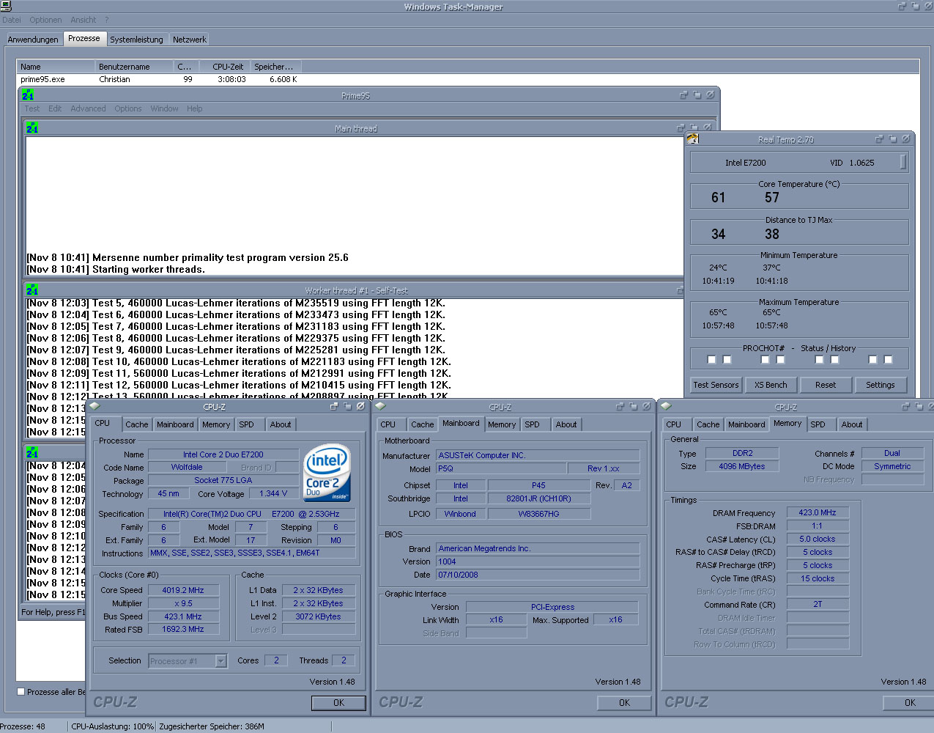Switch to the Systemleistung tab

point(137,40)
